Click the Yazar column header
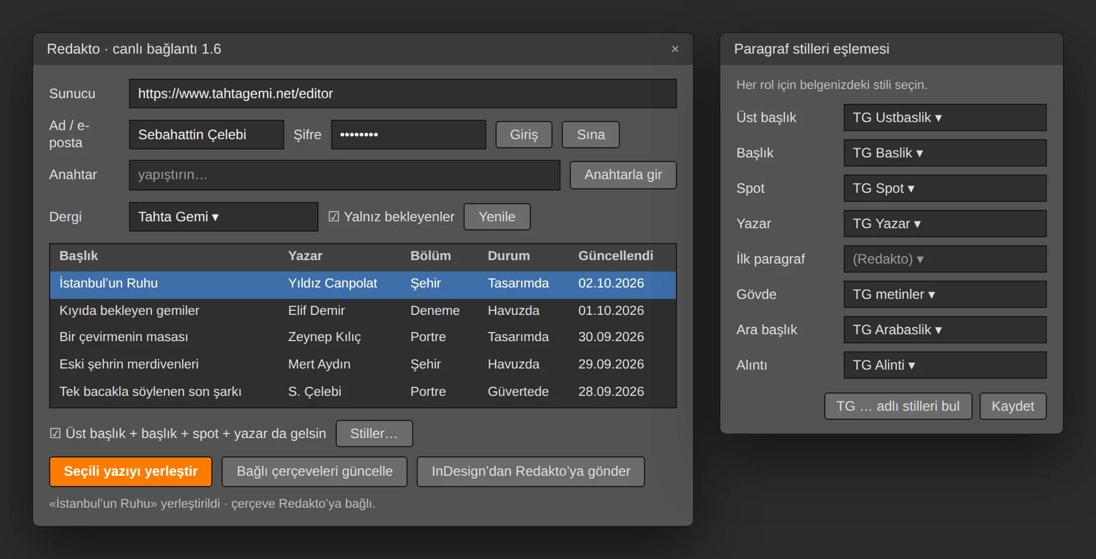This screenshot has width=1096, height=559. coord(305,256)
